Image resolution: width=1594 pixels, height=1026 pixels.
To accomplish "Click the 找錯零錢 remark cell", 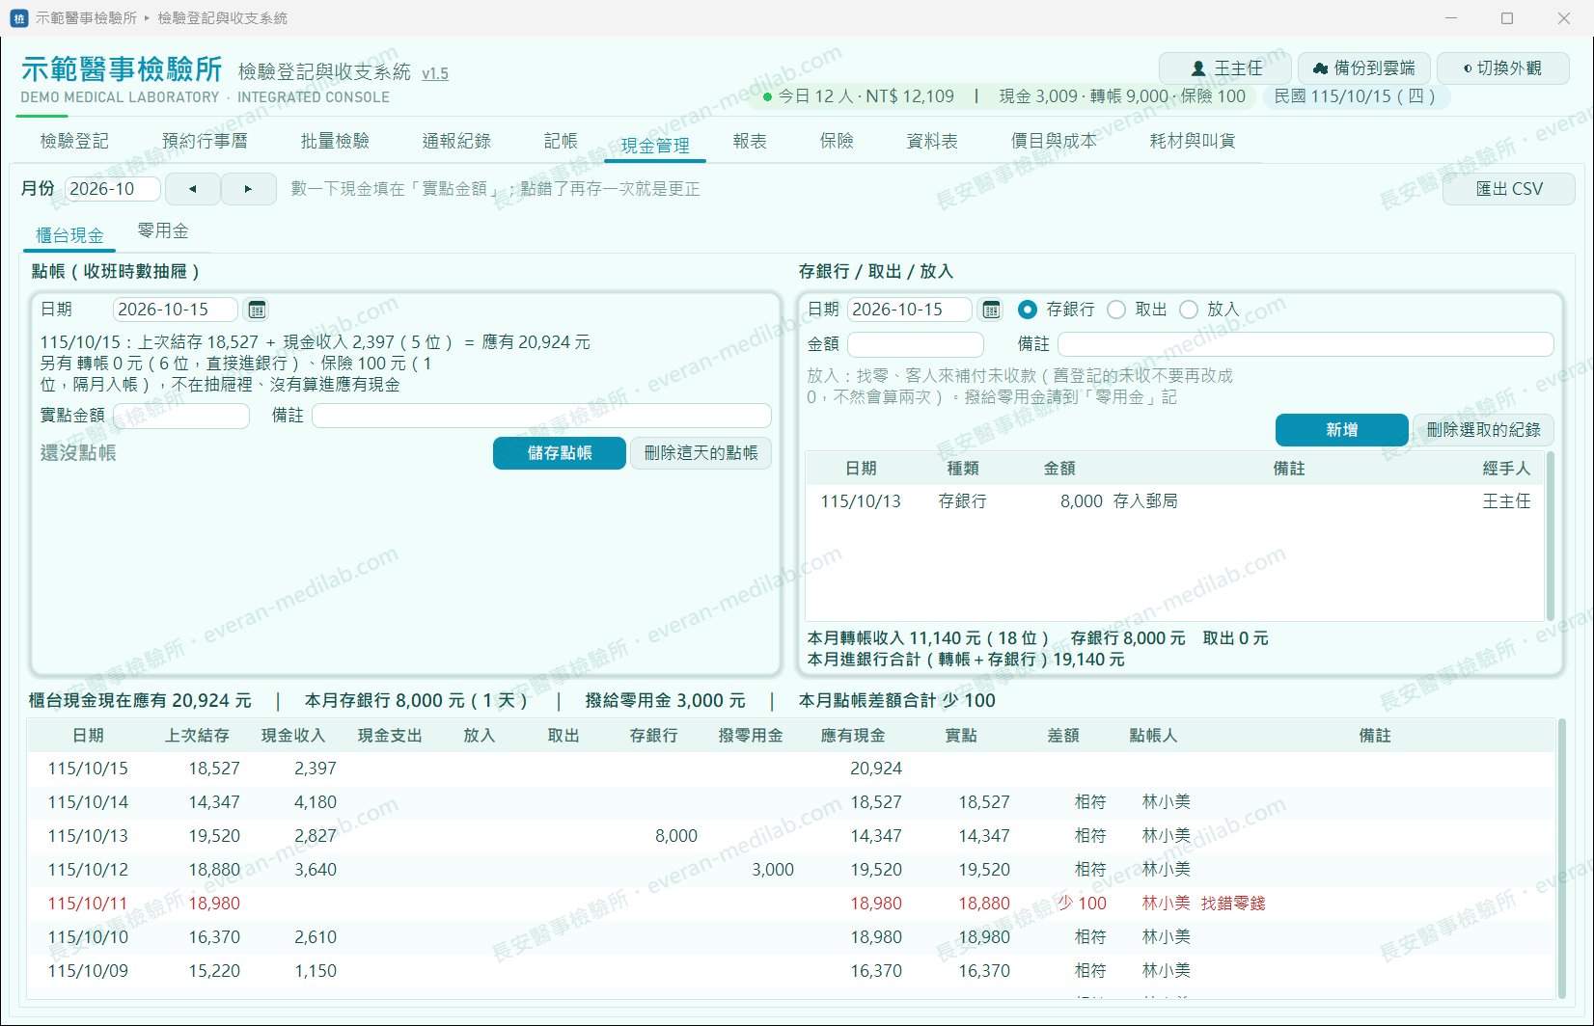I will (1233, 904).
